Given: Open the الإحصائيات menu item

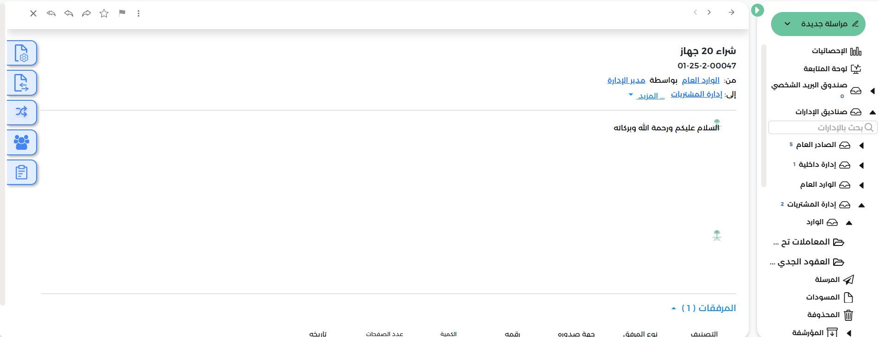Looking at the screenshot, I should (836, 51).
